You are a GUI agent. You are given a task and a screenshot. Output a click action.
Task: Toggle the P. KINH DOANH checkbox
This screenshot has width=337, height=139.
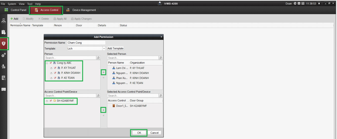tap(55, 73)
